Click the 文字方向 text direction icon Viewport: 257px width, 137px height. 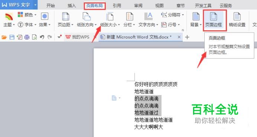[x=149, y=16]
